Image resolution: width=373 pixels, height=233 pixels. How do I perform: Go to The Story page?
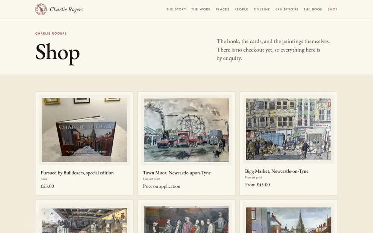tap(176, 9)
